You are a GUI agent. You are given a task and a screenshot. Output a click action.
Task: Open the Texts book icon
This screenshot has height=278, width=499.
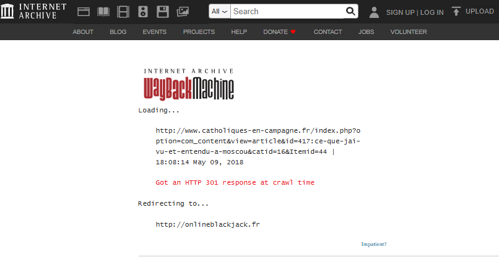coord(103,12)
